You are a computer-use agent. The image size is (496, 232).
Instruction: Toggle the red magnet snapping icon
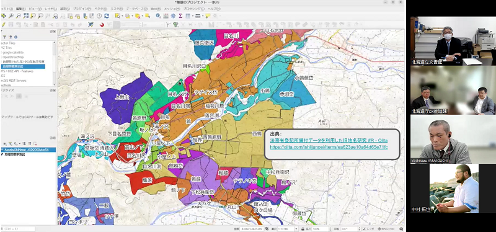[102, 25]
